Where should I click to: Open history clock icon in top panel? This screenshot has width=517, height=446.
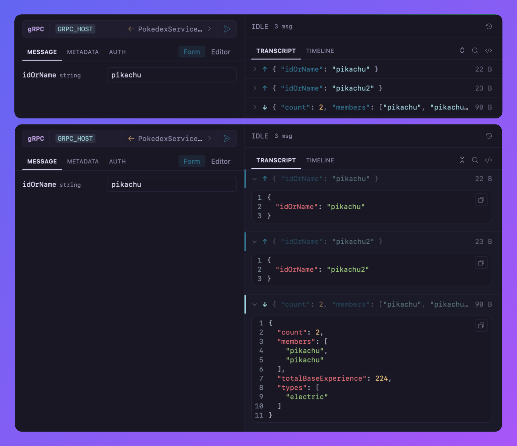pyautogui.click(x=489, y=27)
